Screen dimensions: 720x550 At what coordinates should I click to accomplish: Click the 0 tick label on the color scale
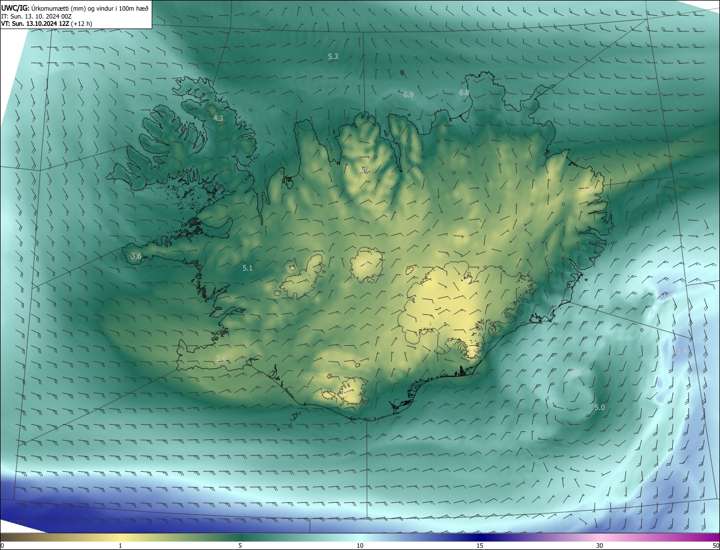tap(2, 546)
